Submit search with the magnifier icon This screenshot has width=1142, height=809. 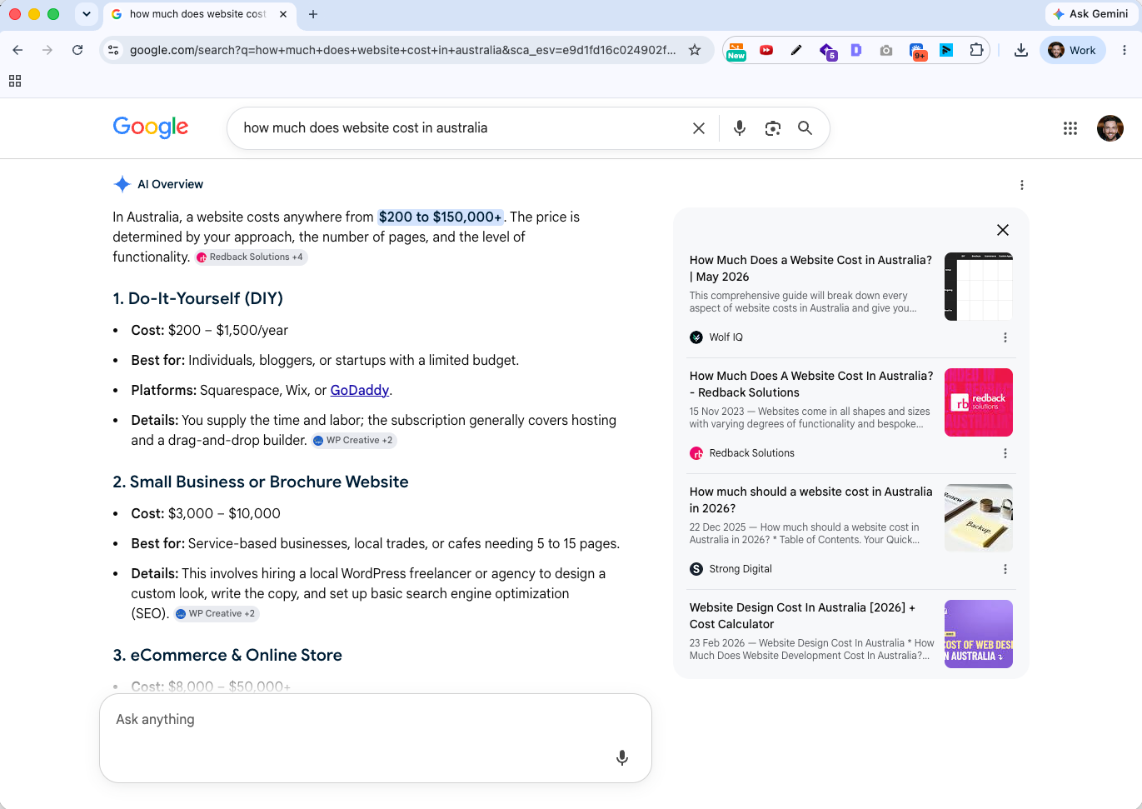coord(805,128)
